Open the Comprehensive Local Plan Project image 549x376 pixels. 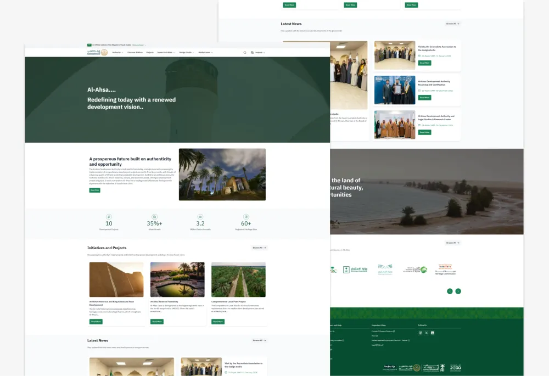(x=238, y=280)
